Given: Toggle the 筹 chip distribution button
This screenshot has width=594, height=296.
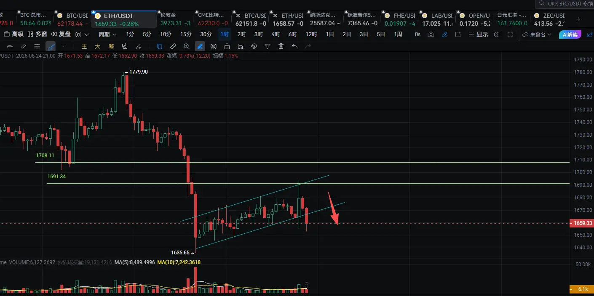Looking at the screenshot, I should [111, 46].
